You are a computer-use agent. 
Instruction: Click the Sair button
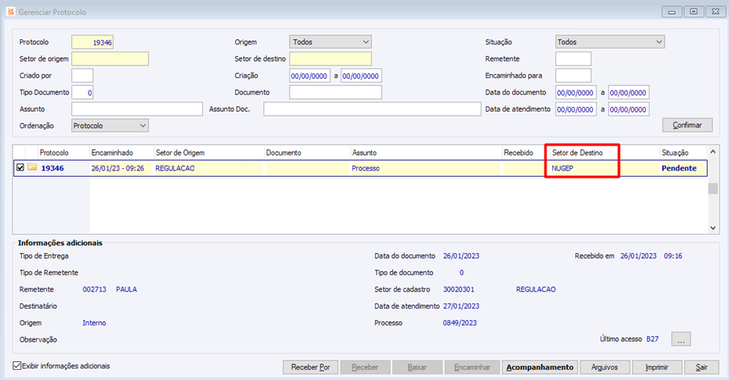coord(701,367)
